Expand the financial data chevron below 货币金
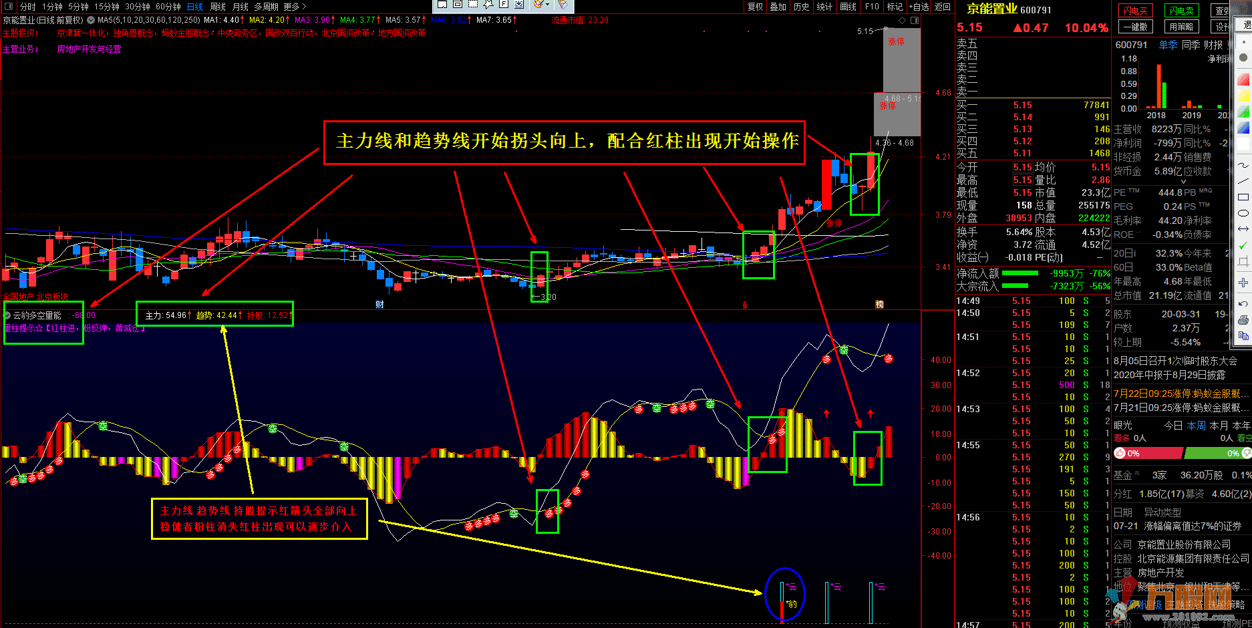The width and height of the screenshot is (1252, 628). coord(1183,181)
